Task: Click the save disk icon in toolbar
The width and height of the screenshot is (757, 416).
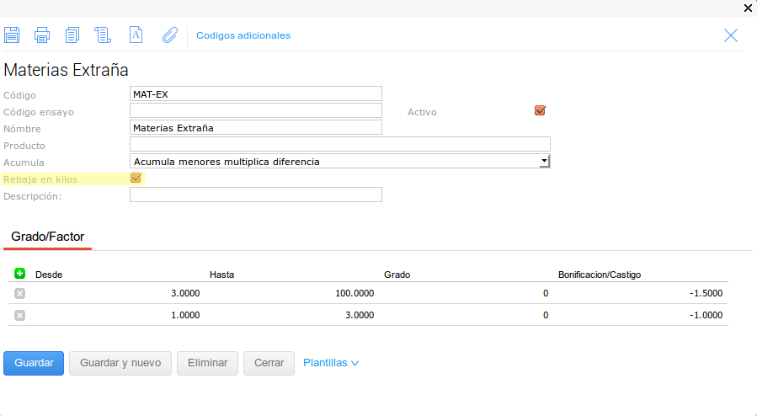Action: (12, 35)
